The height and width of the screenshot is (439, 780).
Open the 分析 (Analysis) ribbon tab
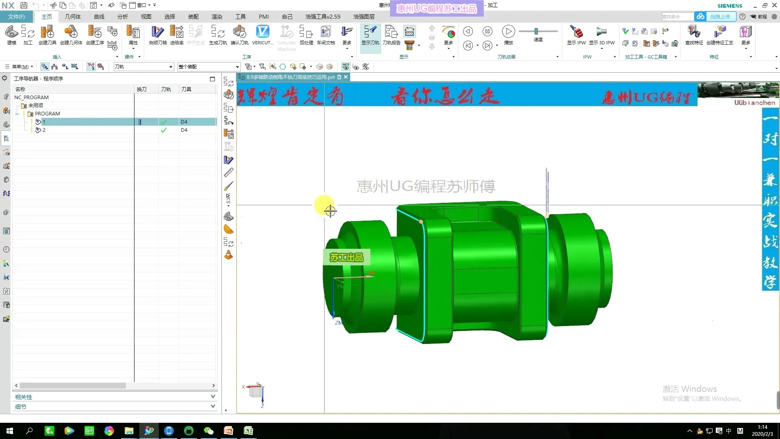pyautogui.click(x=122, y=17)
